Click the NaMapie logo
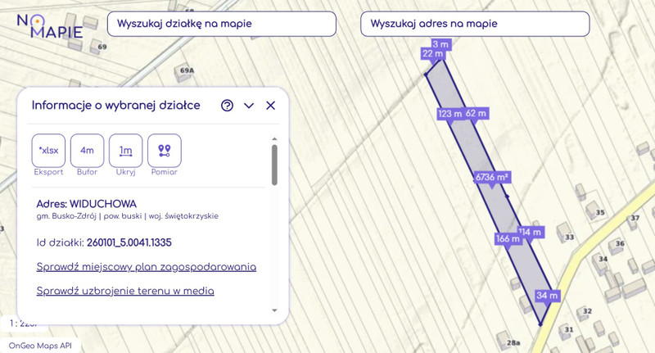 50,27
